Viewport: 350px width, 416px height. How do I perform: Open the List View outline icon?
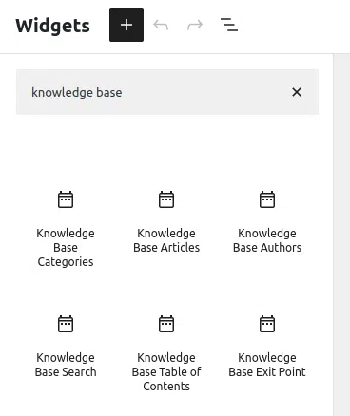pos(229,25)
